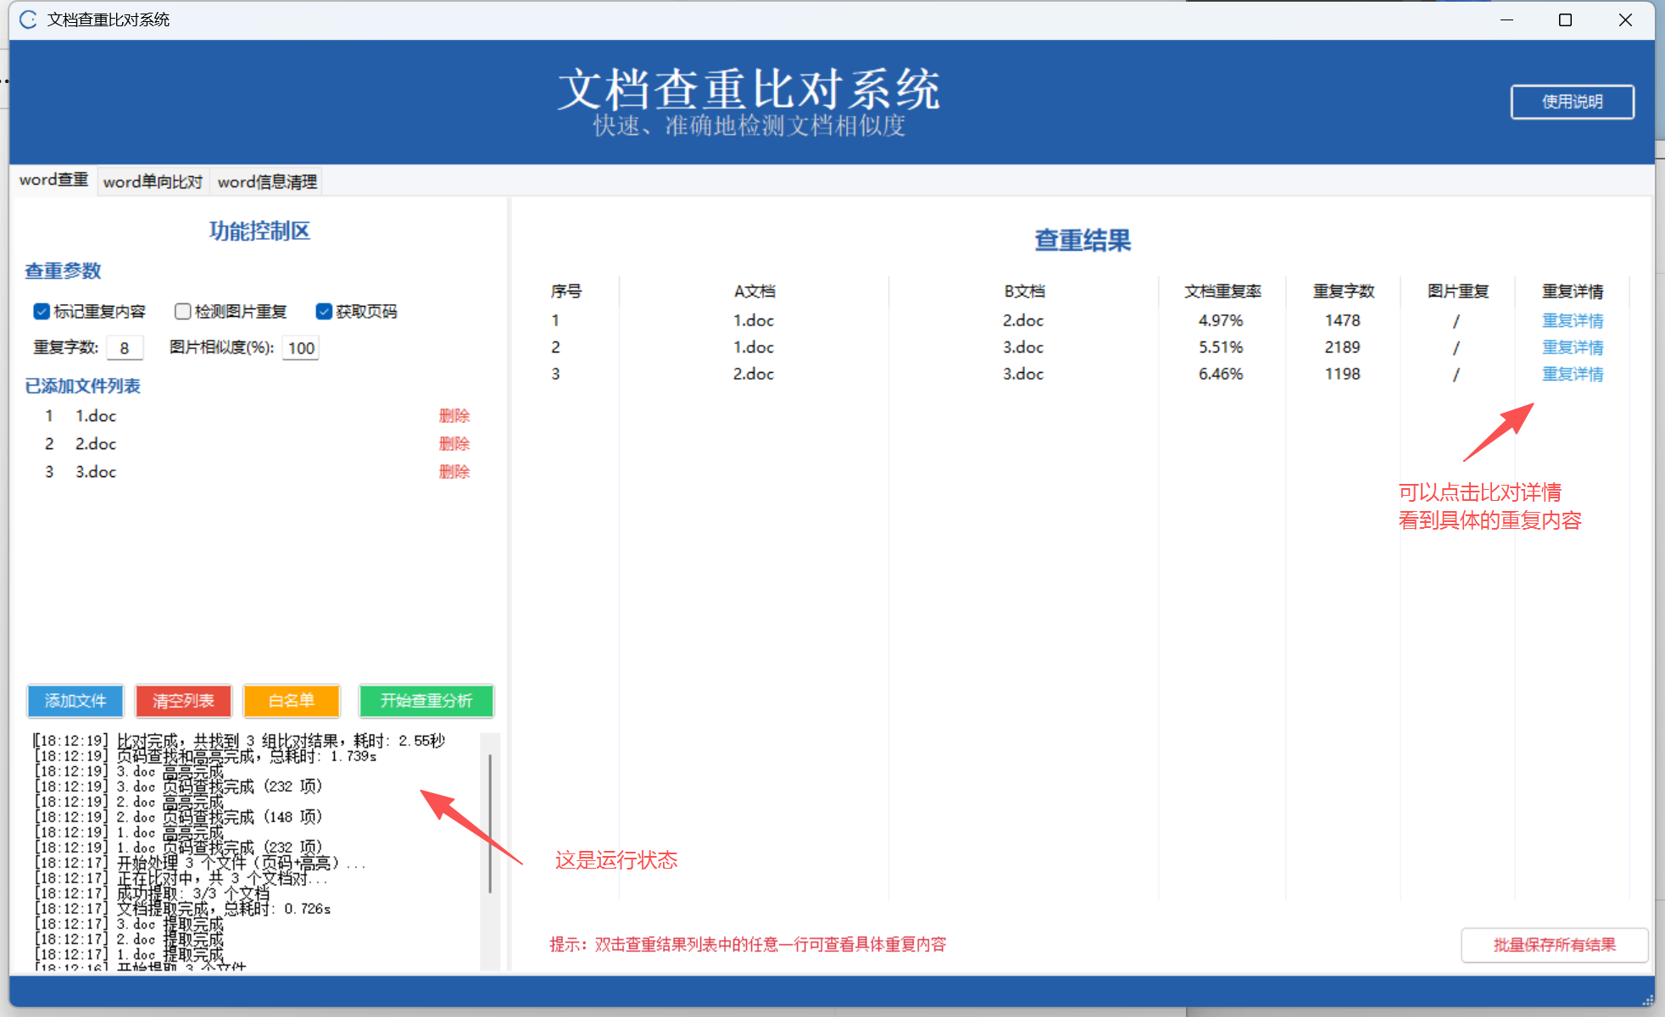Open word信息清理 tab
The height and width of the screenshot is (1017, 1665).
tap(267, 181)
